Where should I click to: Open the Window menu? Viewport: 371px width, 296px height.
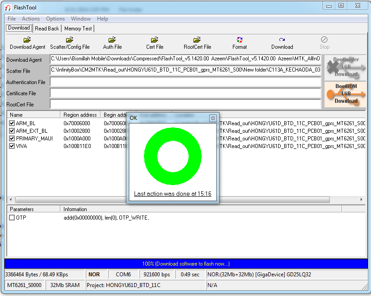click(81, 19)
